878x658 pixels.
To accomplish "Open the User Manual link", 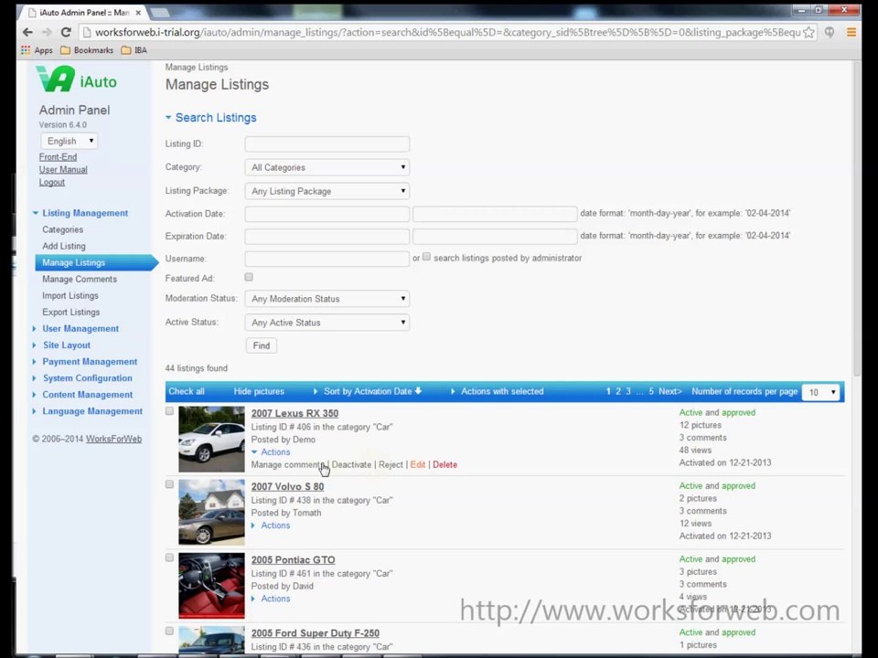I will point(63,170).
